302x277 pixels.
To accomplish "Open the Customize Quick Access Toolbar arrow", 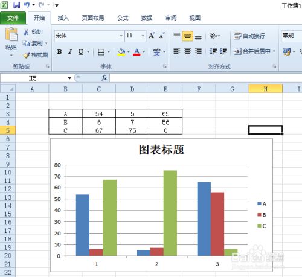I will pos(57,5).
